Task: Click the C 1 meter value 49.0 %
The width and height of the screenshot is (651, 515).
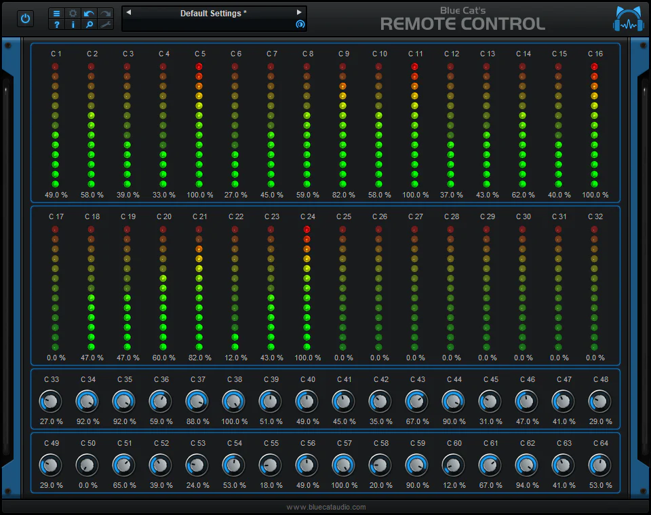Action: point(56,195)
